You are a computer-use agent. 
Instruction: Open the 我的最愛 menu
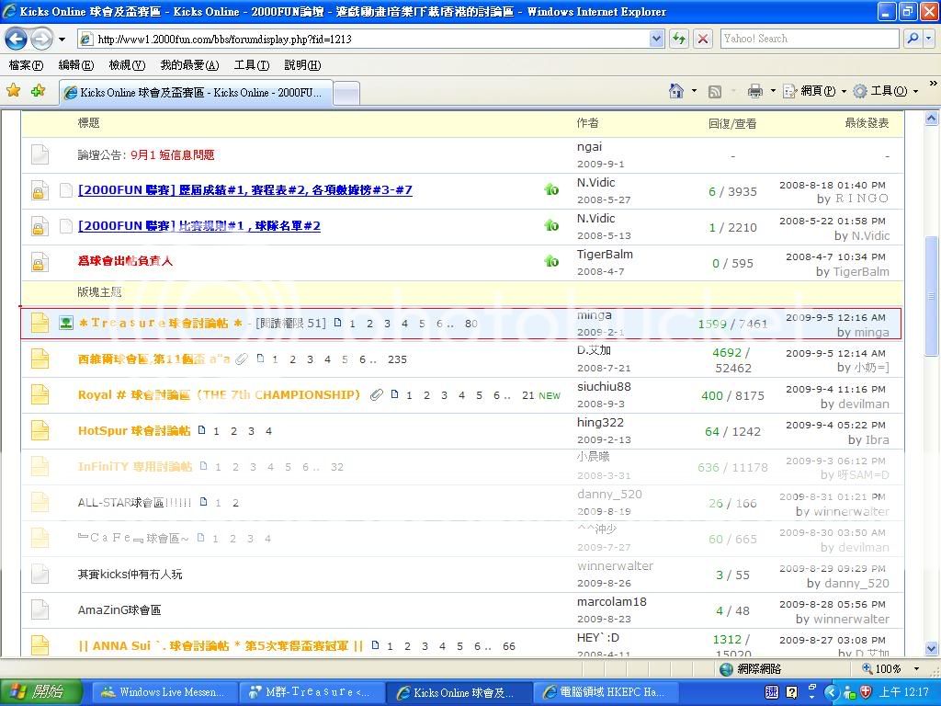point(189,65)
